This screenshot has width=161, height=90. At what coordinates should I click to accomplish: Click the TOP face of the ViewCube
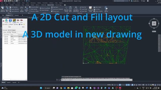click(x=154, y=23)
